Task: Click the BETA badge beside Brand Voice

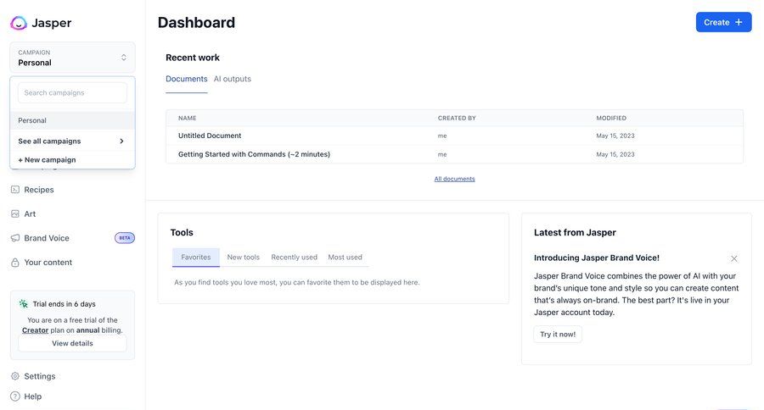Action: pos(125,238)
